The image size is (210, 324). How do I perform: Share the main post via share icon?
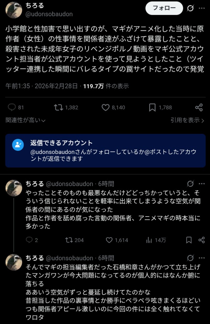(x=199, y=107)
